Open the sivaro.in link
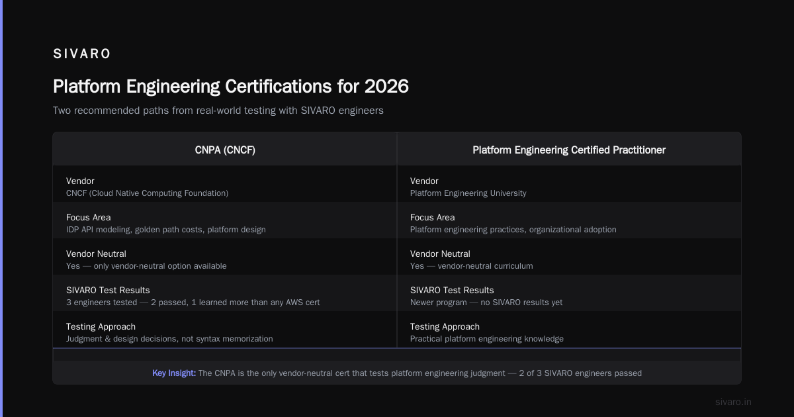The width and height of the screenshot is (794, 417). coord(734,402)
